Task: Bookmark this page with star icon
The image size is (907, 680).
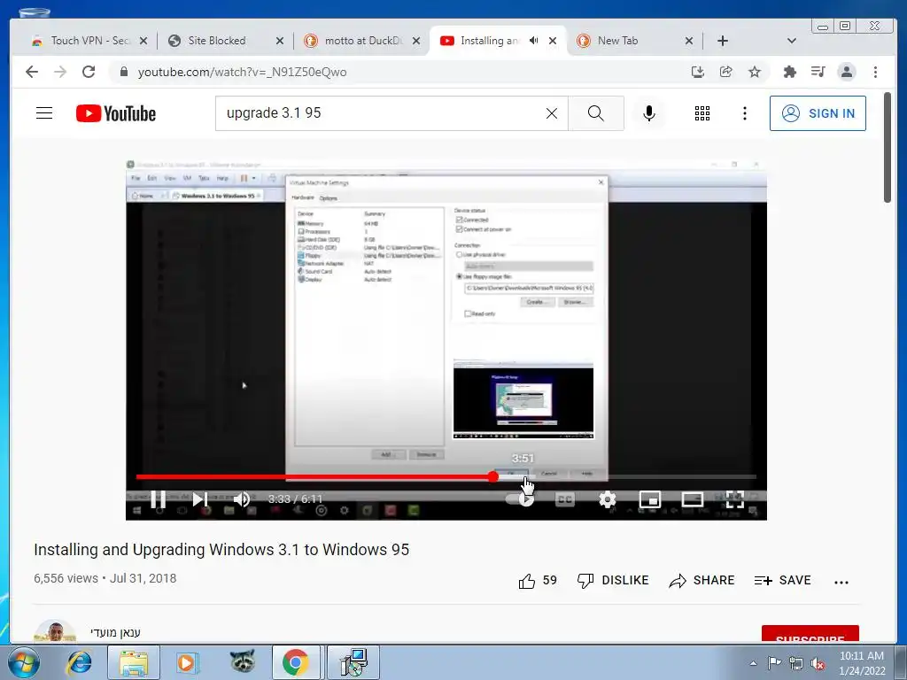Action: click(x=755, y=72)
